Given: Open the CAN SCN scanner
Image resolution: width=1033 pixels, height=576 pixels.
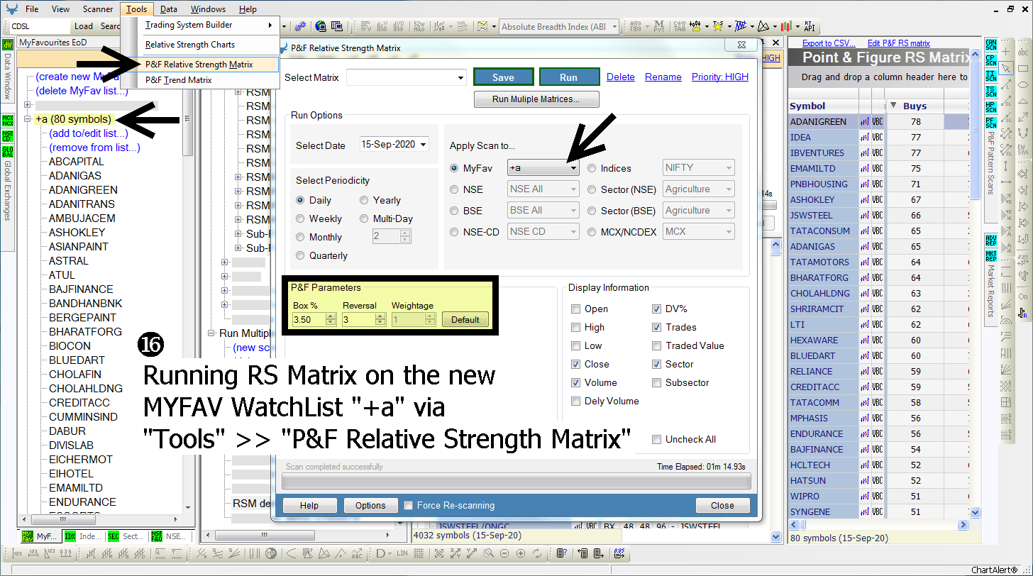Looking at the screenshot, I should [x=991, y=45].
